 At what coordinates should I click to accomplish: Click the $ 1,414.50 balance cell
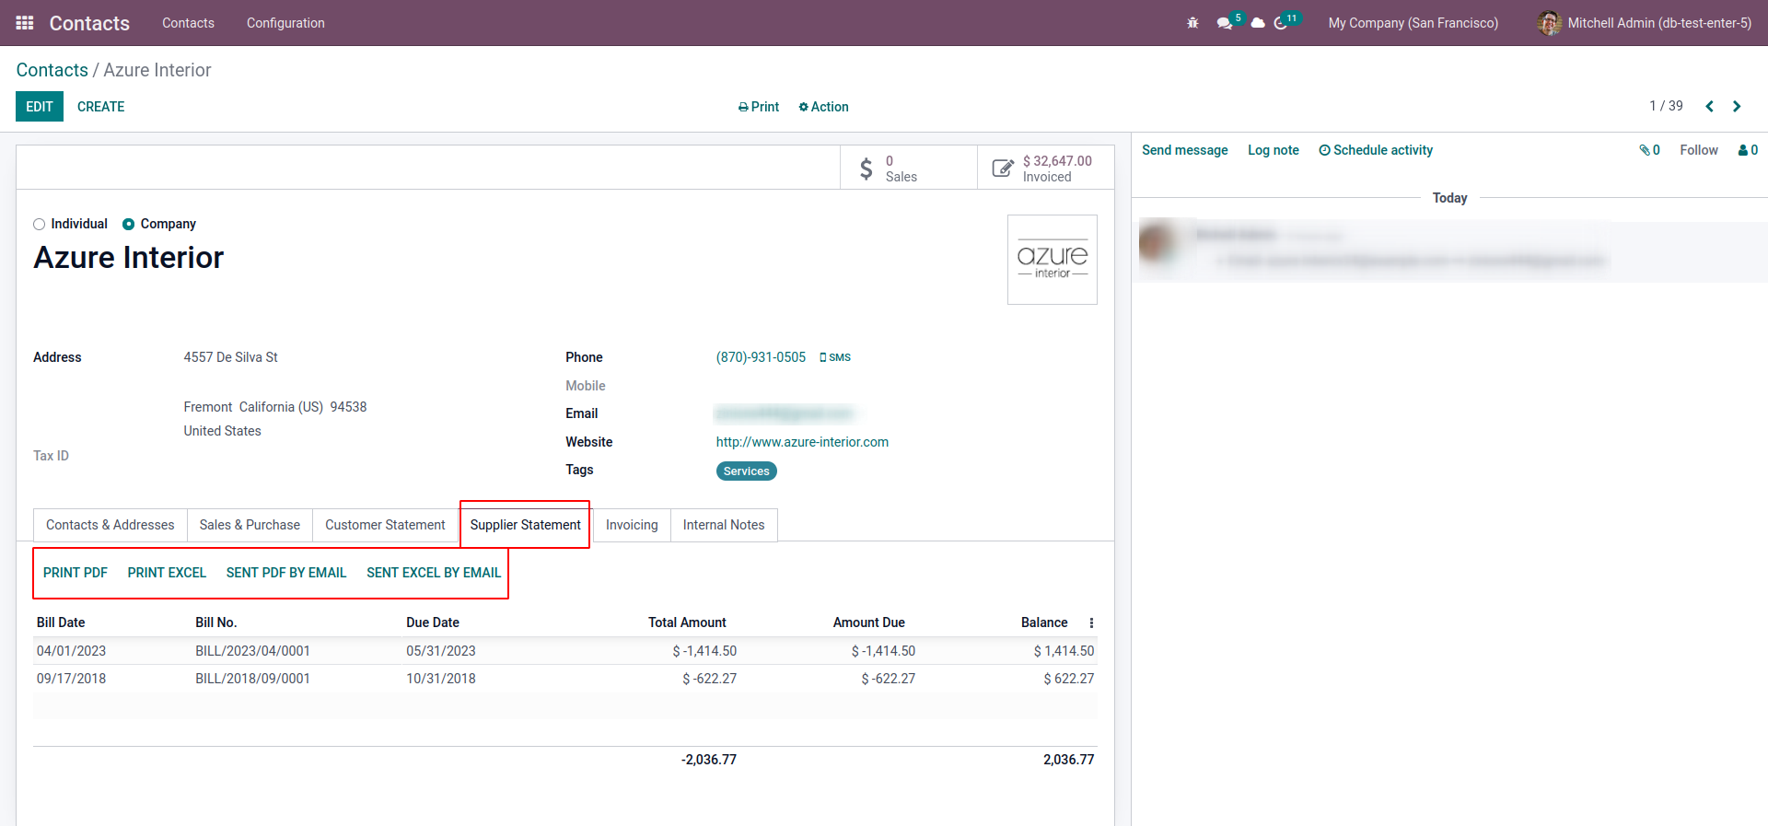(1064, 651)
